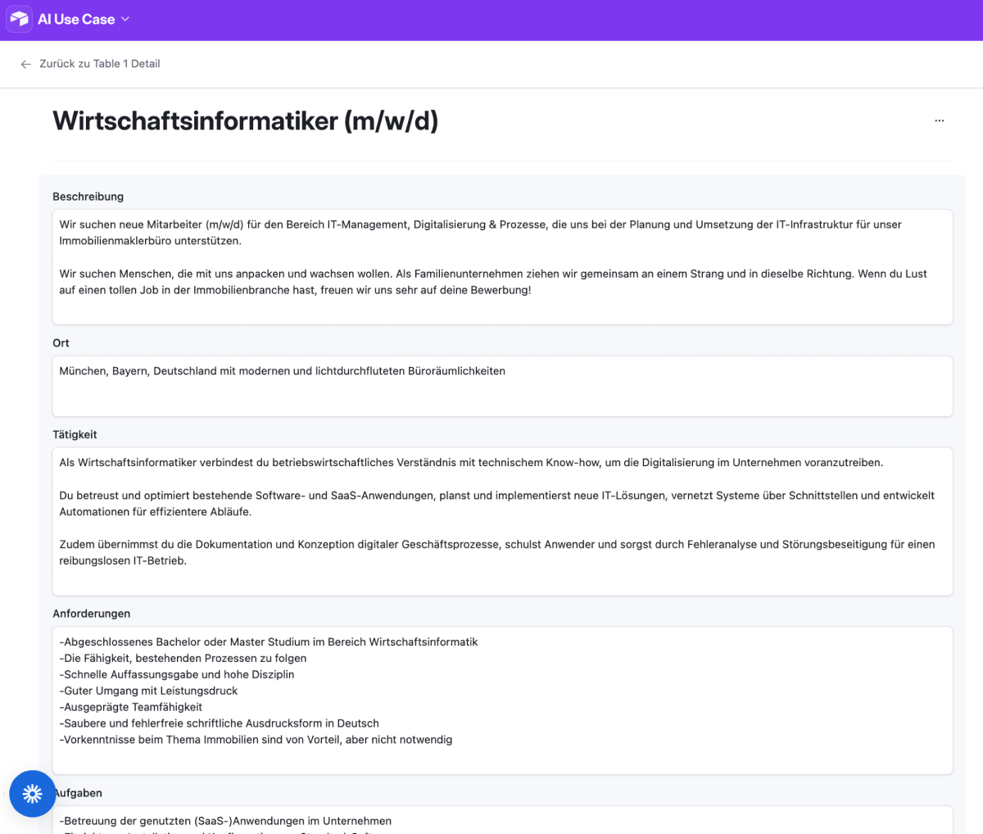Click the line 'Ausgeprägte Teamfähigkeit'
The image size is (983, 834).
pos(131,707)
